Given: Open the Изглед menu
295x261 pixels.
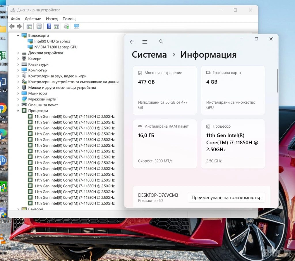Looking at the screenshot, I should click(x=52, y=19).
